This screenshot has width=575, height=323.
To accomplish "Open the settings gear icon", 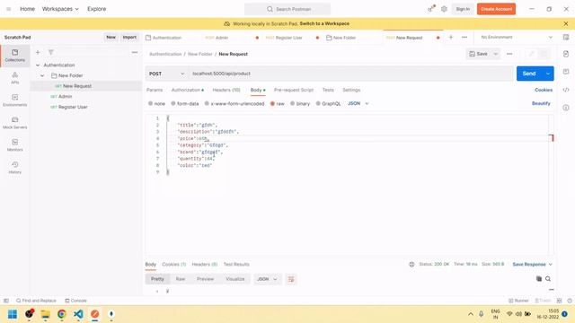I will tap(444, 9).
